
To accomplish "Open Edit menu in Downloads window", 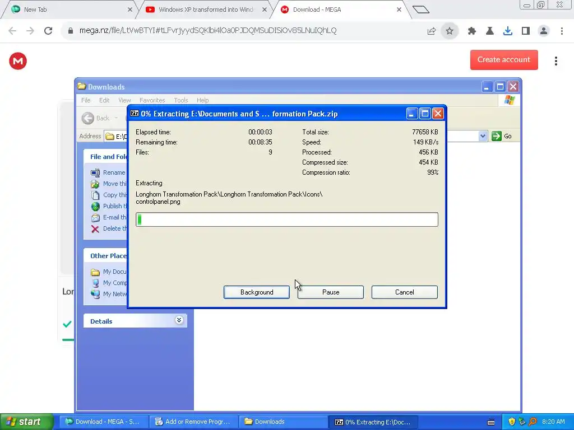I will click(104, 100).
